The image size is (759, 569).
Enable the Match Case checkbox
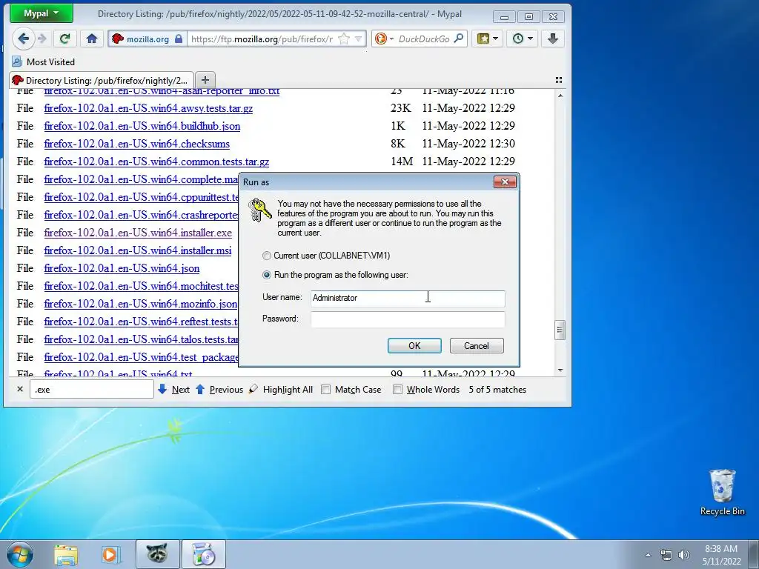coord(326,390)
